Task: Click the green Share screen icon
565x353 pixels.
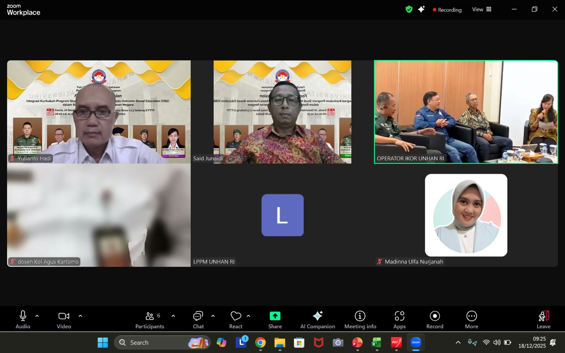Action: (x=275, y=316)
